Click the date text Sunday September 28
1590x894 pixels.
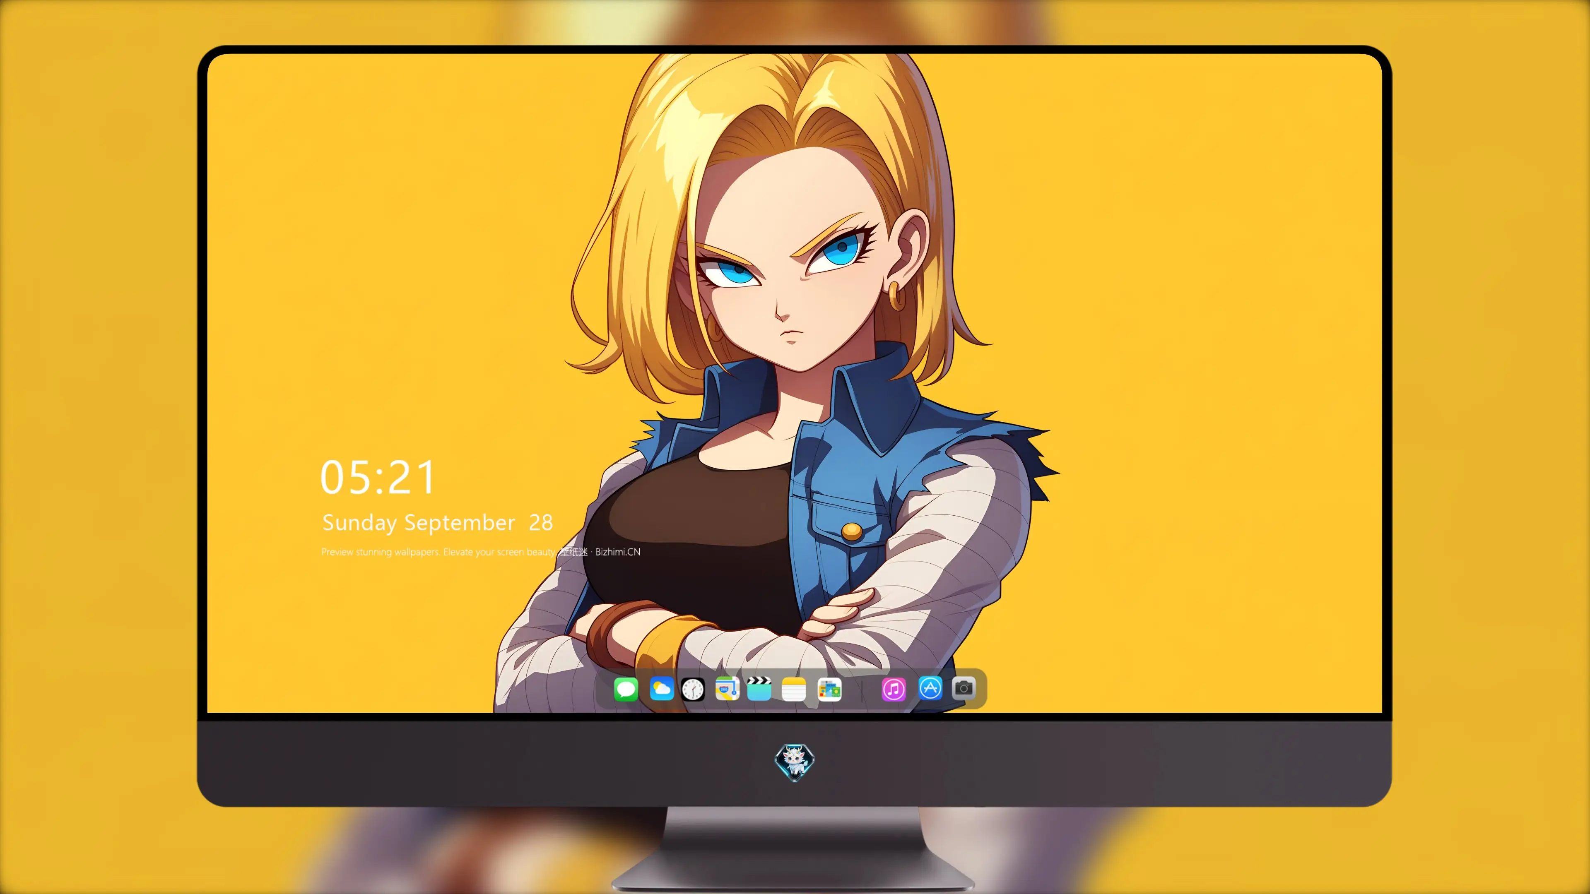pos(438,523)
